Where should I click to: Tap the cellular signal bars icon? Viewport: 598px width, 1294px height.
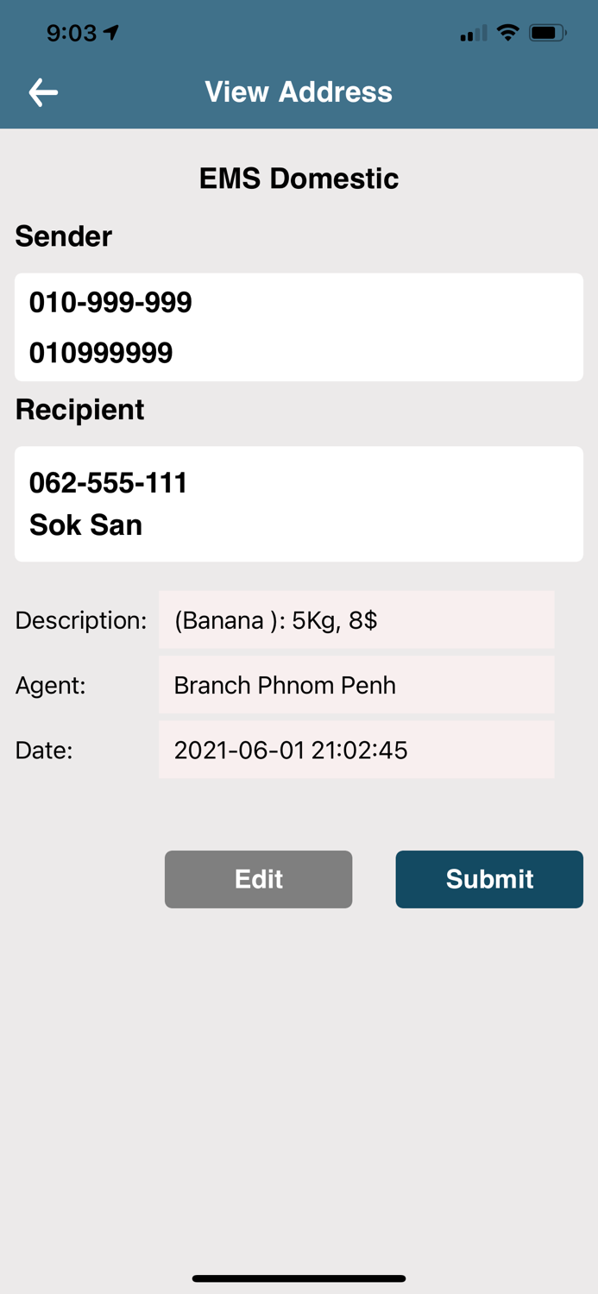[473, 34]
